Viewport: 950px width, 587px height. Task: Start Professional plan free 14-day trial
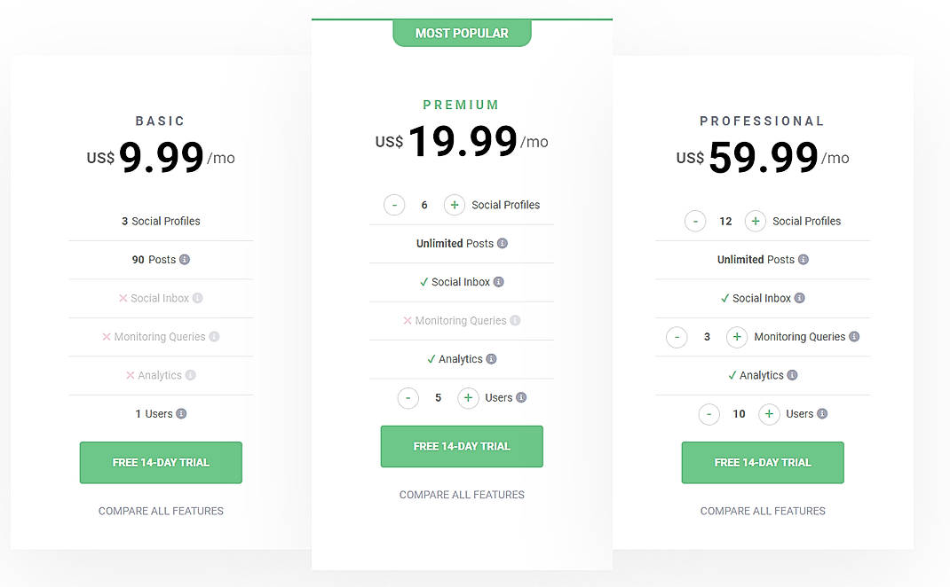coord(763,463)
